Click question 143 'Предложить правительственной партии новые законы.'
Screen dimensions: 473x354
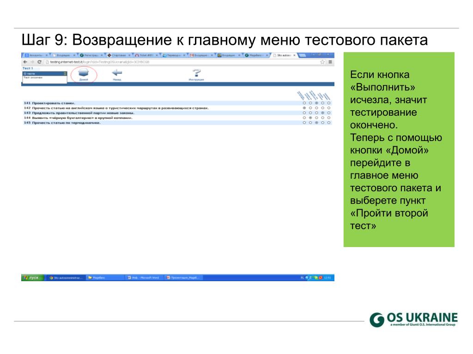point(83,113)
